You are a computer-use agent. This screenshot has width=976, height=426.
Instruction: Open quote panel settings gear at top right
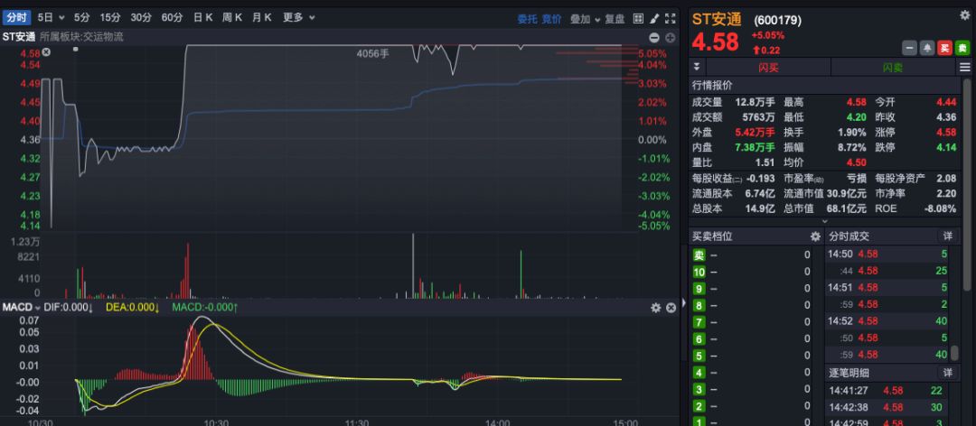pyautogui.click(x=965, y=15)
